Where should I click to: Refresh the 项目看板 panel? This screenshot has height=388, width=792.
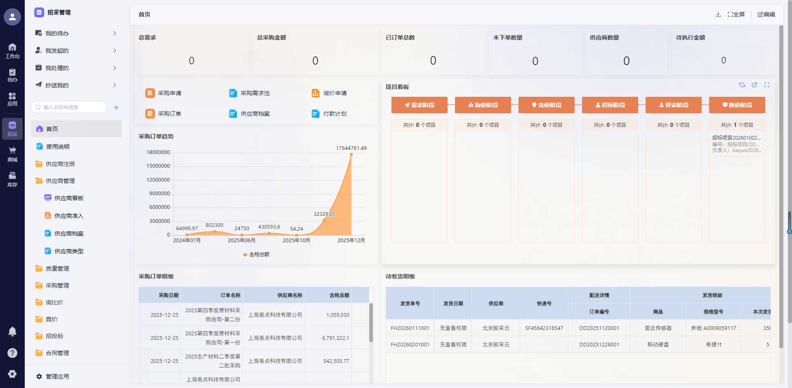(x=742, y=85)
